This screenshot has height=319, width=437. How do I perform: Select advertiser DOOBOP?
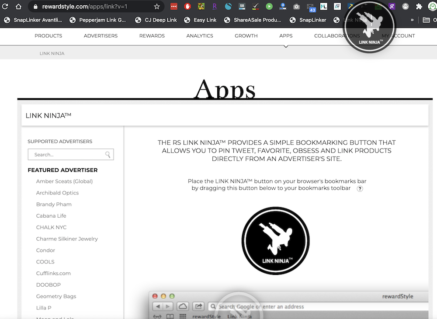(48, 285)
